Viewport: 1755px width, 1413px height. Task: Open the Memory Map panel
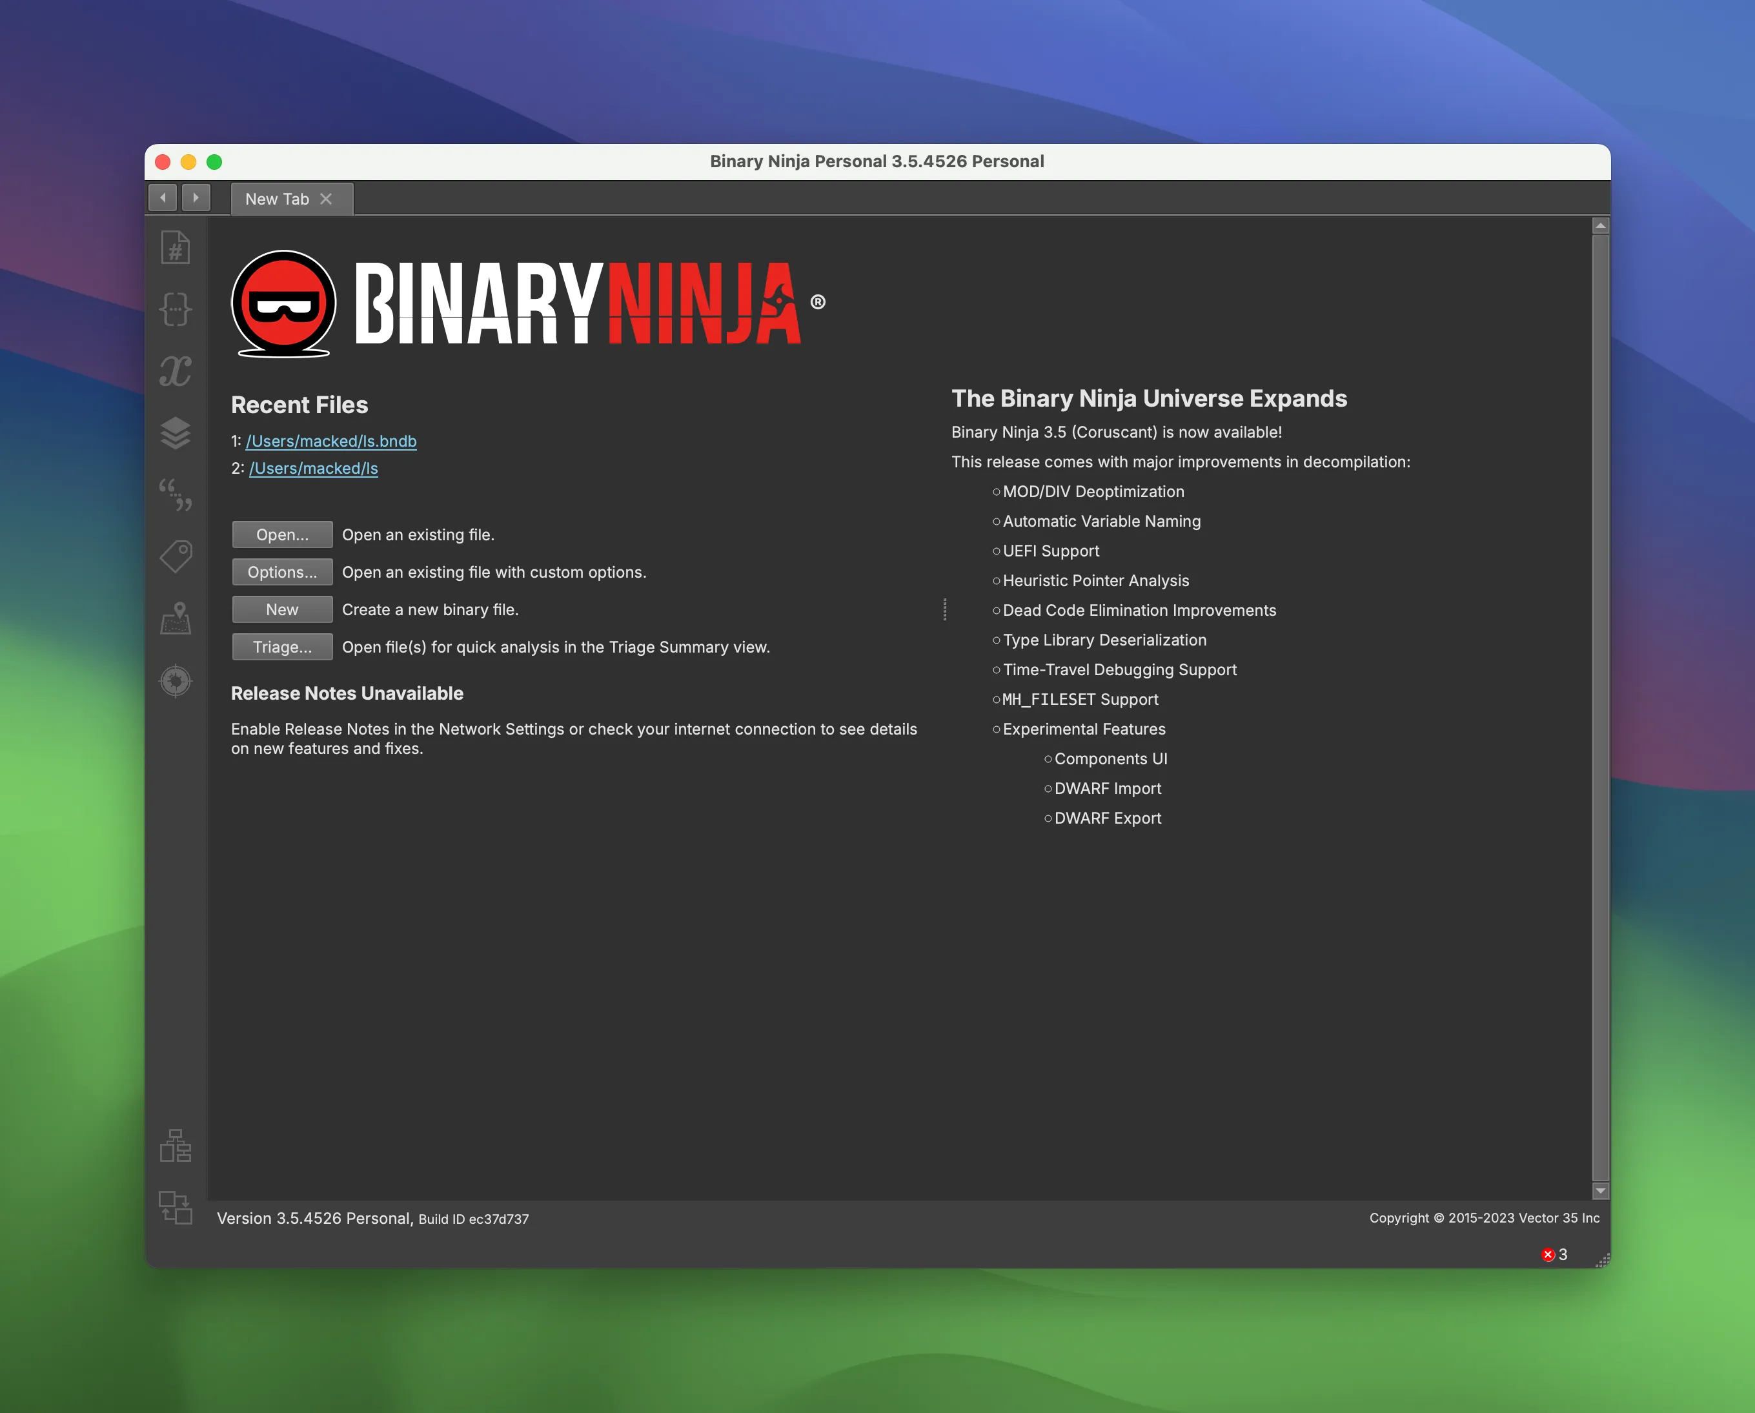click(x=175, y=618)
